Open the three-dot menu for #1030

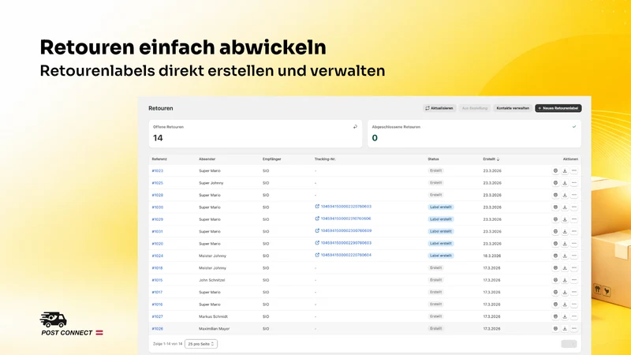click(574, 207)
